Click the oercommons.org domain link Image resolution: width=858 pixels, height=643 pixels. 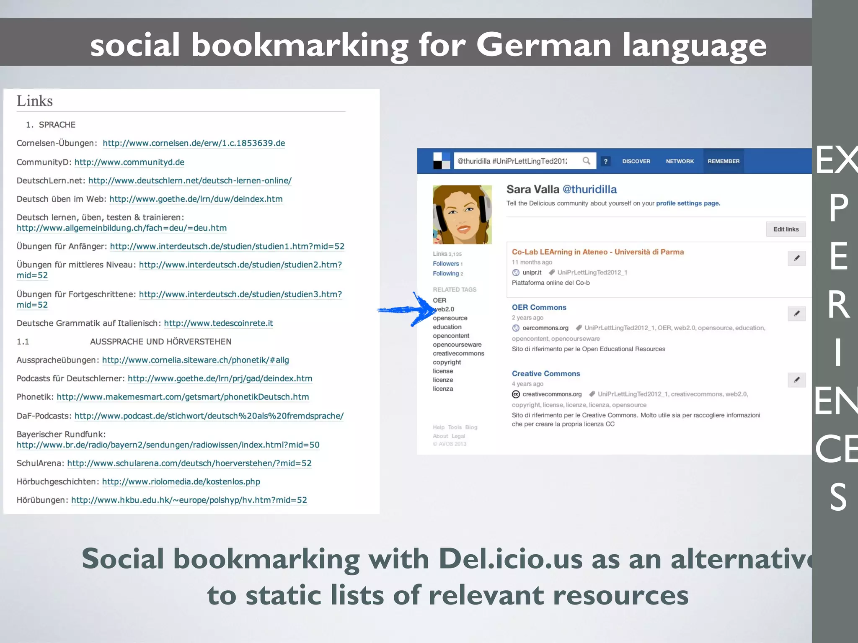pos(545,328)
